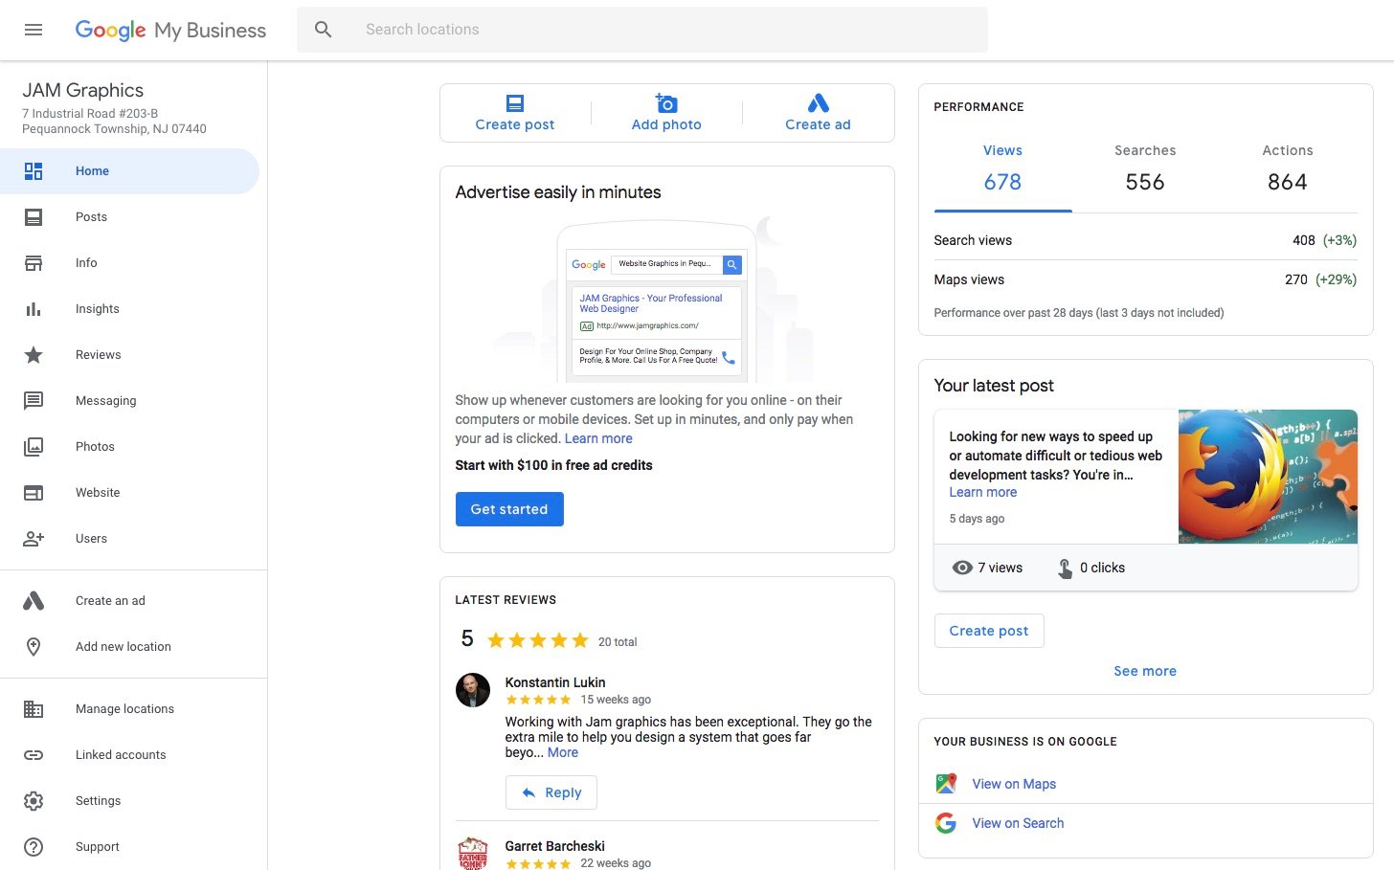Viewport: 1394px width, 870px height.
Task: Open Users label in sidebar
Action: tap(91, 539)
